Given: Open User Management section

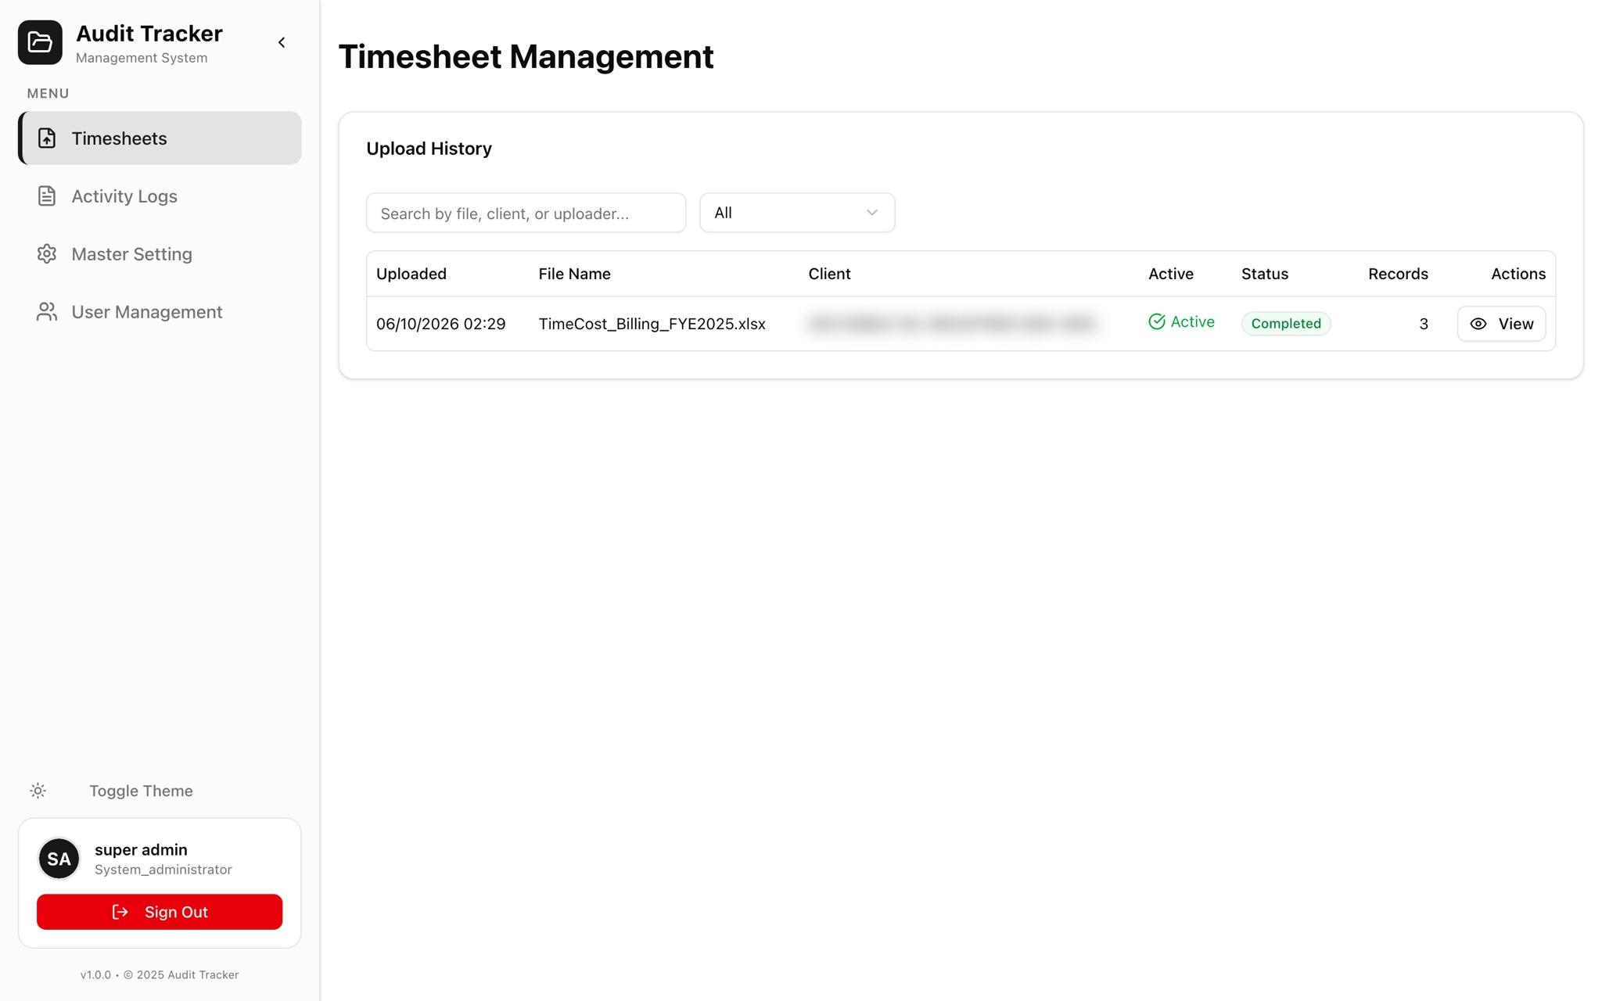Looking at the screenshot, I should (x=160, y=312).
